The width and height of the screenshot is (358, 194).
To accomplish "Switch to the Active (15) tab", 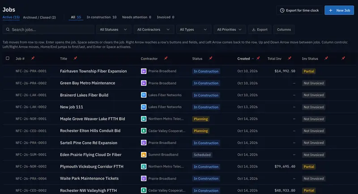I will pyautogui.click(x=11, y=17).
